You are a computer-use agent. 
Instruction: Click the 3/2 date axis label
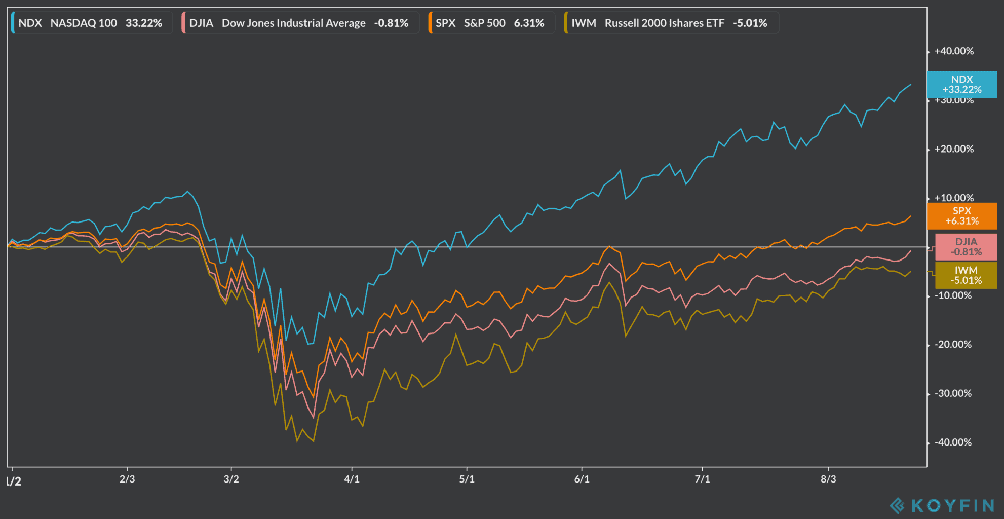[231, 479]
